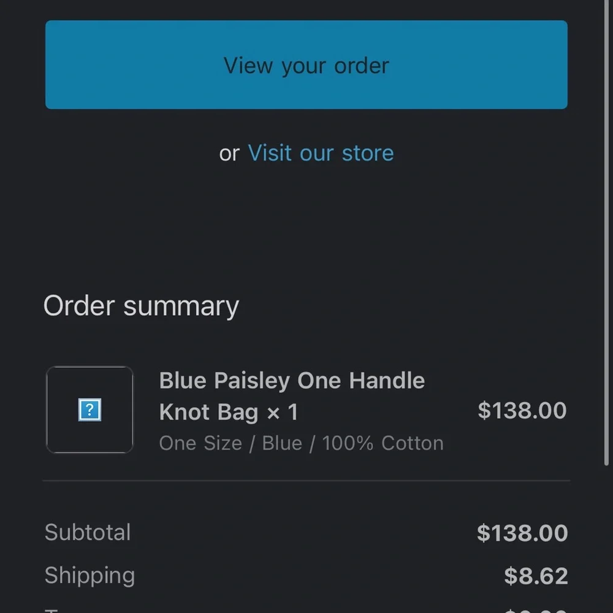Viewport: 613px width, 613px height.
Task: Select the Subtotal amount $138.00
Action: tap(522, 533)
